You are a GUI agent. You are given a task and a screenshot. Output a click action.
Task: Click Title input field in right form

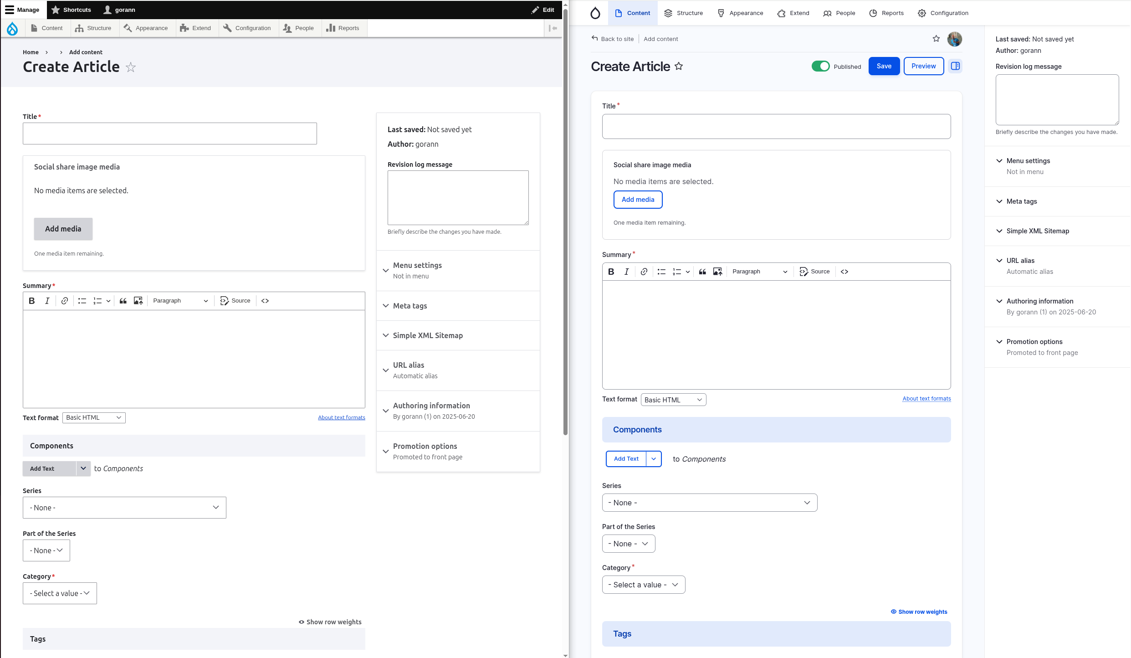[x=776, y=126]
